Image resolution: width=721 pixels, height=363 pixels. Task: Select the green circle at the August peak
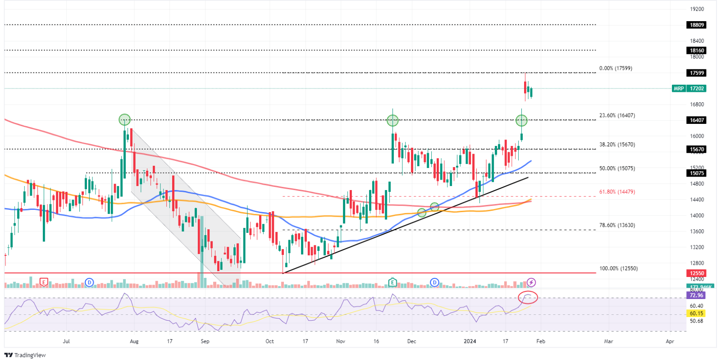pyautogui.click(x=125, y=120)
